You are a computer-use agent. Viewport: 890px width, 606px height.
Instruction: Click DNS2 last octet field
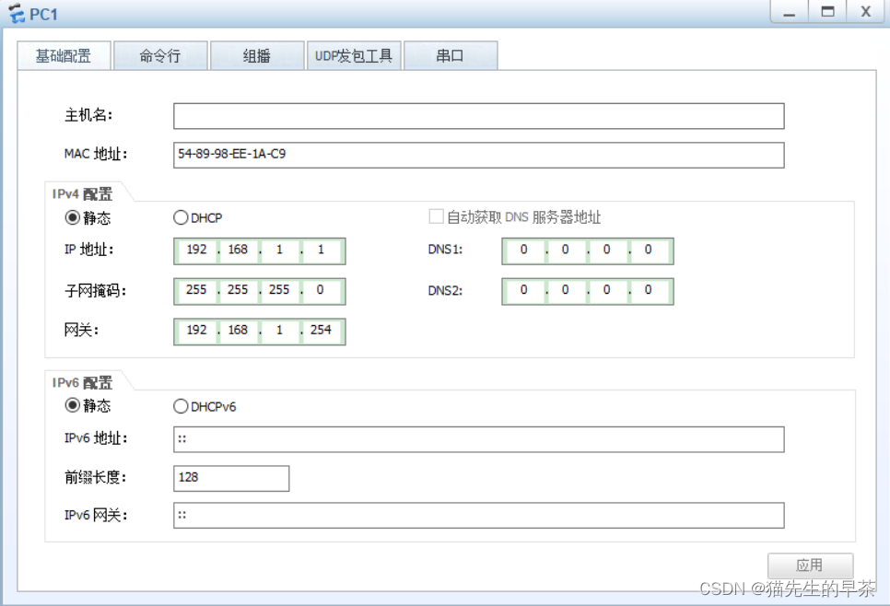(649, 290)
